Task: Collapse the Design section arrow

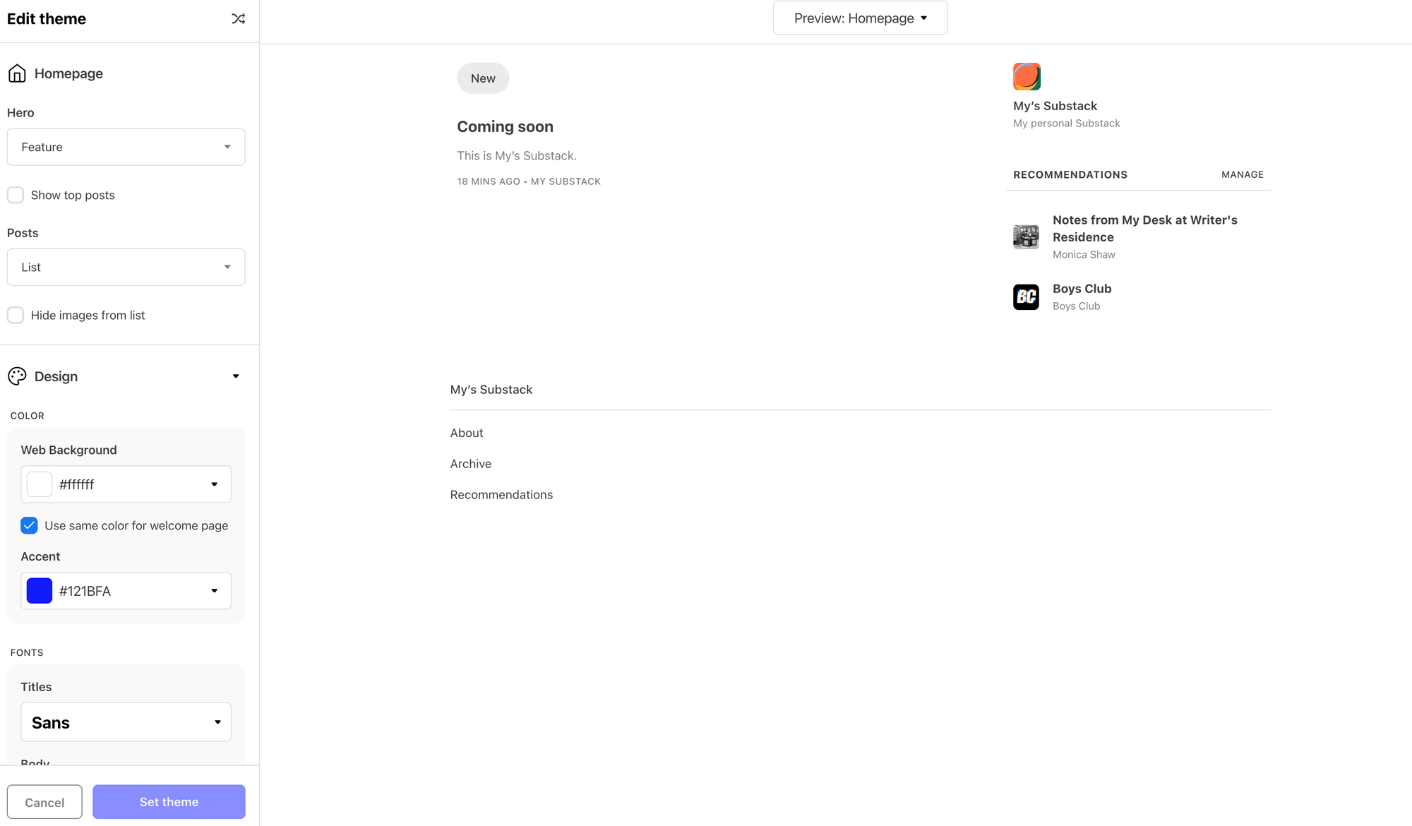Action: click(x=236, y=376)
